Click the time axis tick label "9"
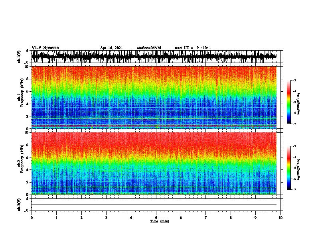 tap(255, 218)
